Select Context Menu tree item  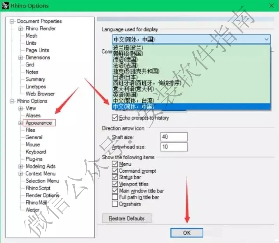pyautogui.click(x=40, y=174)
